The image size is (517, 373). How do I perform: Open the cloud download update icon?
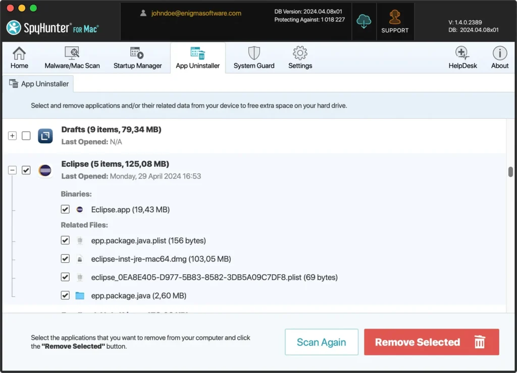(x=364, y=21)
